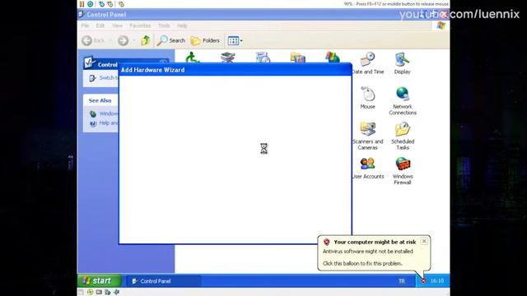This screenshot has width=527, height=296.
Task: Click the Up folder toolbar icon
Action: coord(146,40)
